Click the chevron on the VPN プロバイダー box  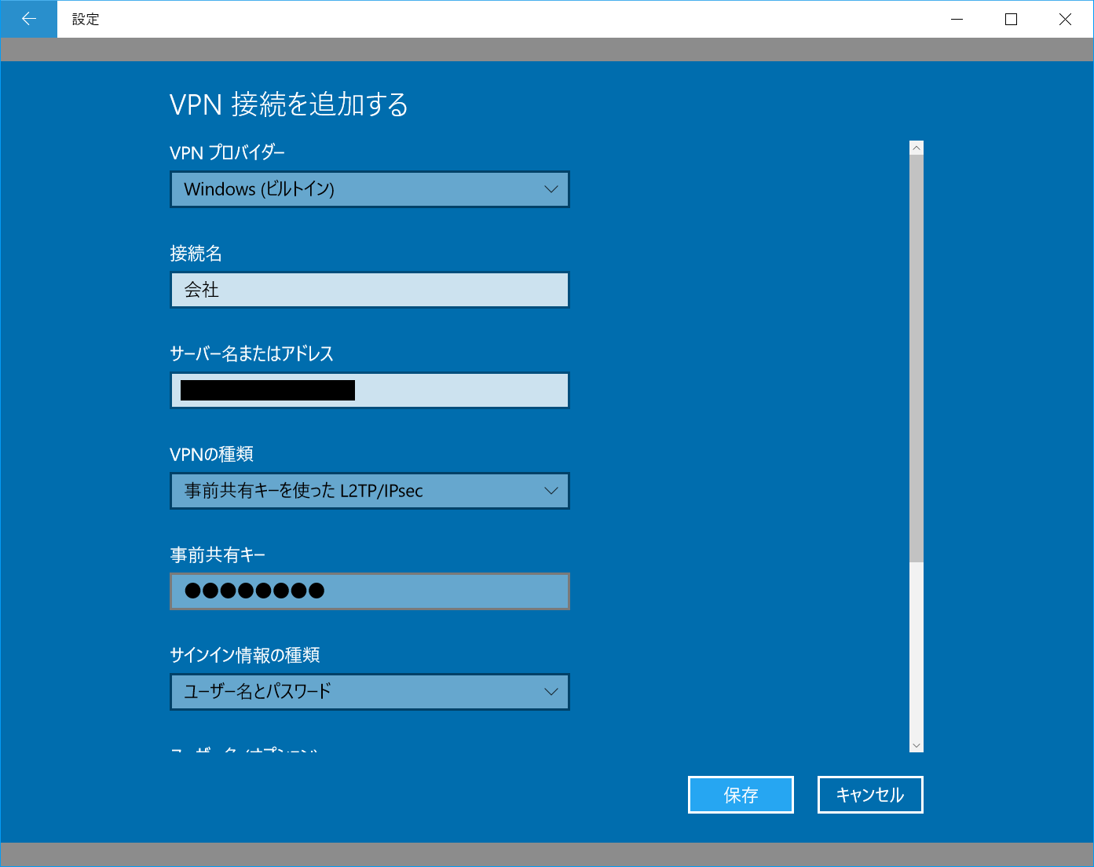coord(551,189)
